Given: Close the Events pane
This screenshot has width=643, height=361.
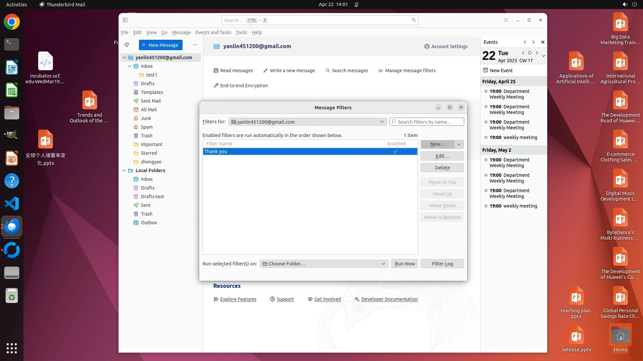Looking at the screenshot, I should 543,42.
